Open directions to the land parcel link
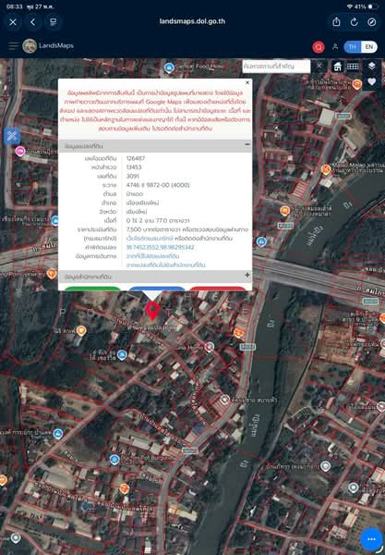 tap(152, 256)
